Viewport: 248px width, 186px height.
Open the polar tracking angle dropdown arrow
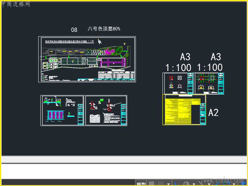(194, 184)
